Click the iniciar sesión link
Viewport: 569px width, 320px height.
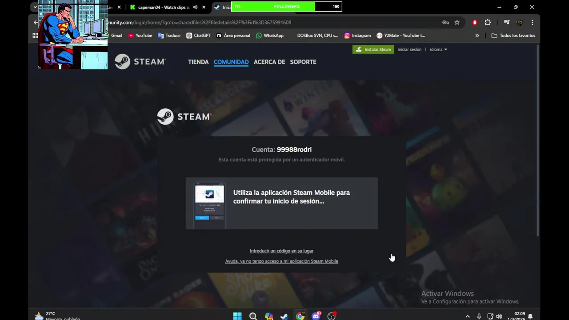click(x=409, y=49)
